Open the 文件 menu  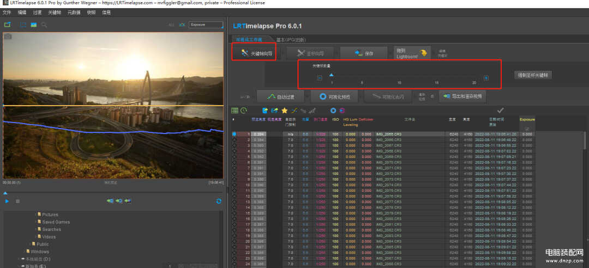click(7, 13)
